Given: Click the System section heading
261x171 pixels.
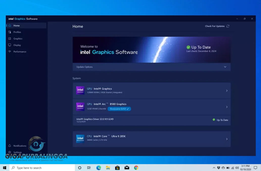Looking at the screenshot, I should 77,78.
